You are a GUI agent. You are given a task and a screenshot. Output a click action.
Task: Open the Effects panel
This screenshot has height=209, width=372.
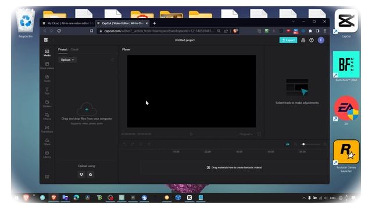(47, 116)
